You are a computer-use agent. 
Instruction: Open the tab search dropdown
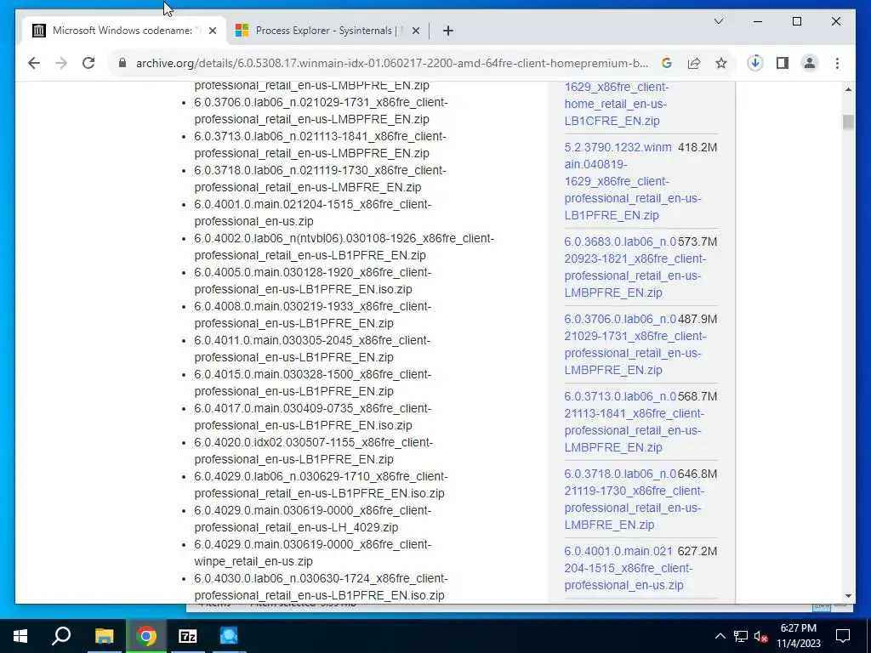click(x=718, y=21)
